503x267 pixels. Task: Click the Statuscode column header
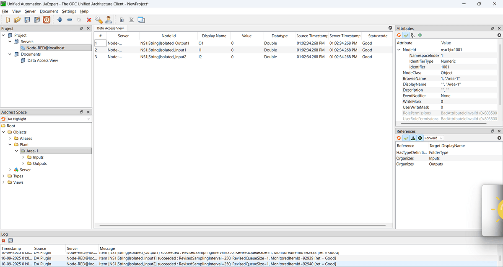(x=377, y=36)
